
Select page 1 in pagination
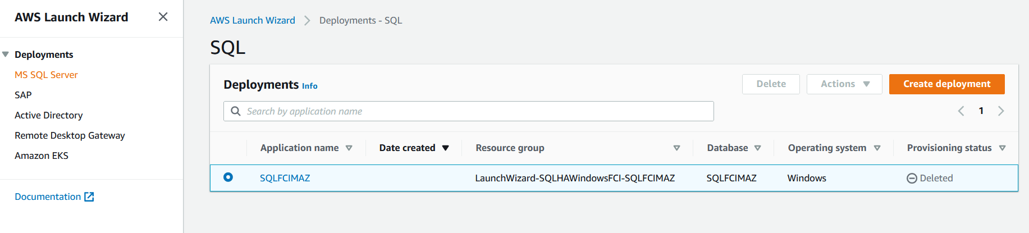click(981, 111)
